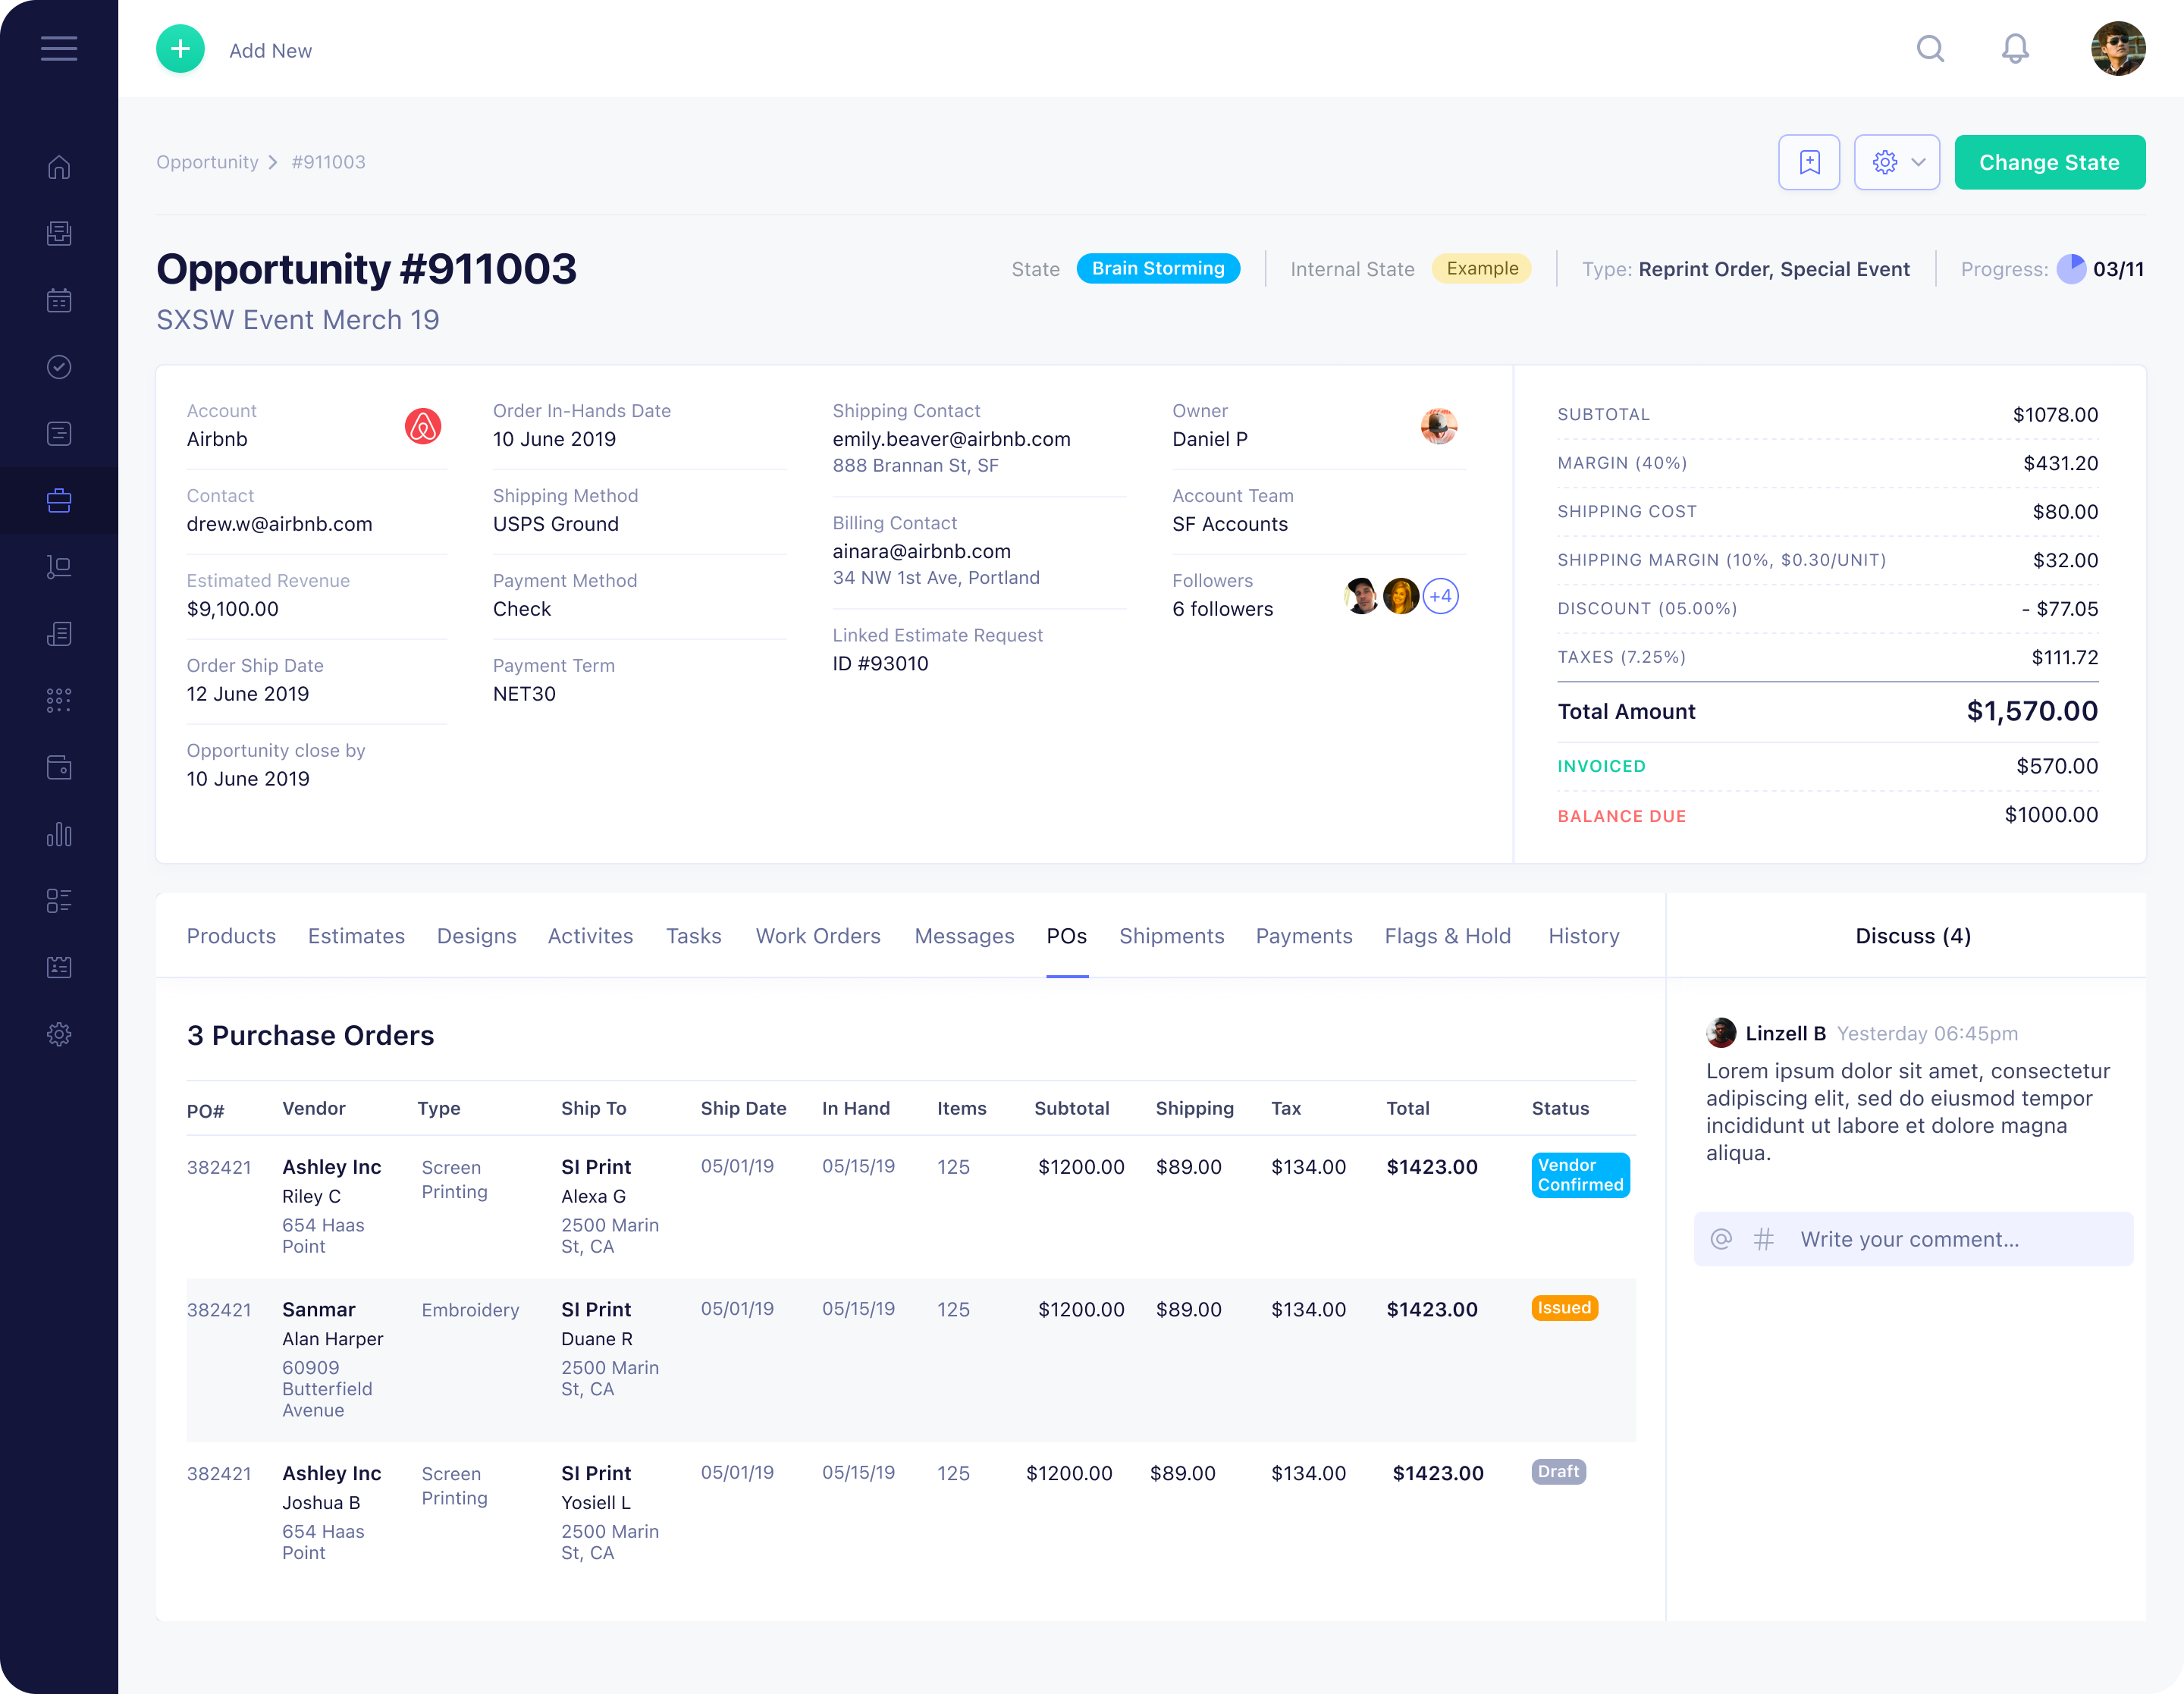Click the Opportunity breadcrumb link
Screen dimensions: 2184x1694
207,162
